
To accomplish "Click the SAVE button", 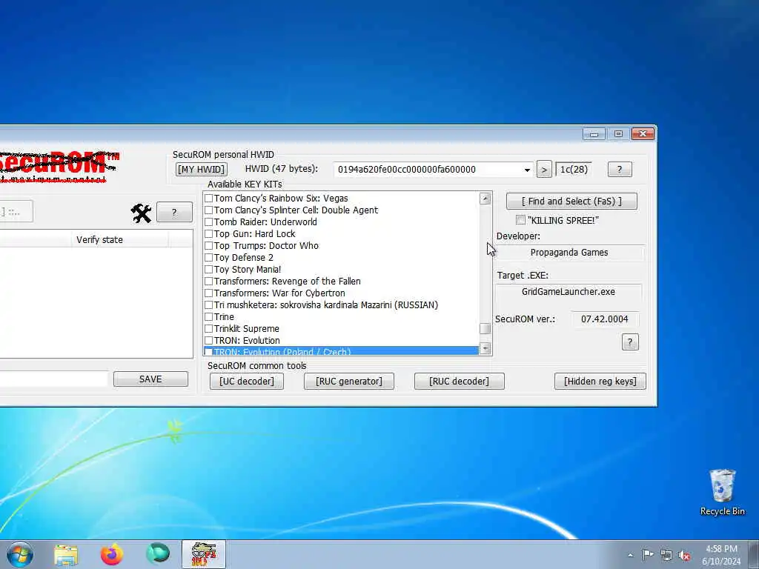I will click(150, 379).
